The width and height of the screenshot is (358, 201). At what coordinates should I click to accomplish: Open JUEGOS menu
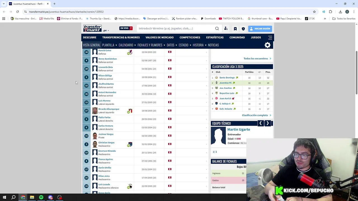pyautogui.click(x=256, y=37)
